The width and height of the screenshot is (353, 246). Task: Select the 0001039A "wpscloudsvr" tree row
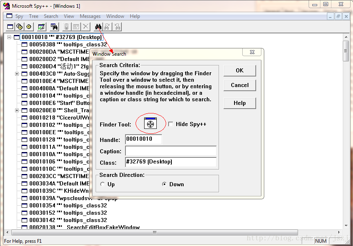[73, 198]
